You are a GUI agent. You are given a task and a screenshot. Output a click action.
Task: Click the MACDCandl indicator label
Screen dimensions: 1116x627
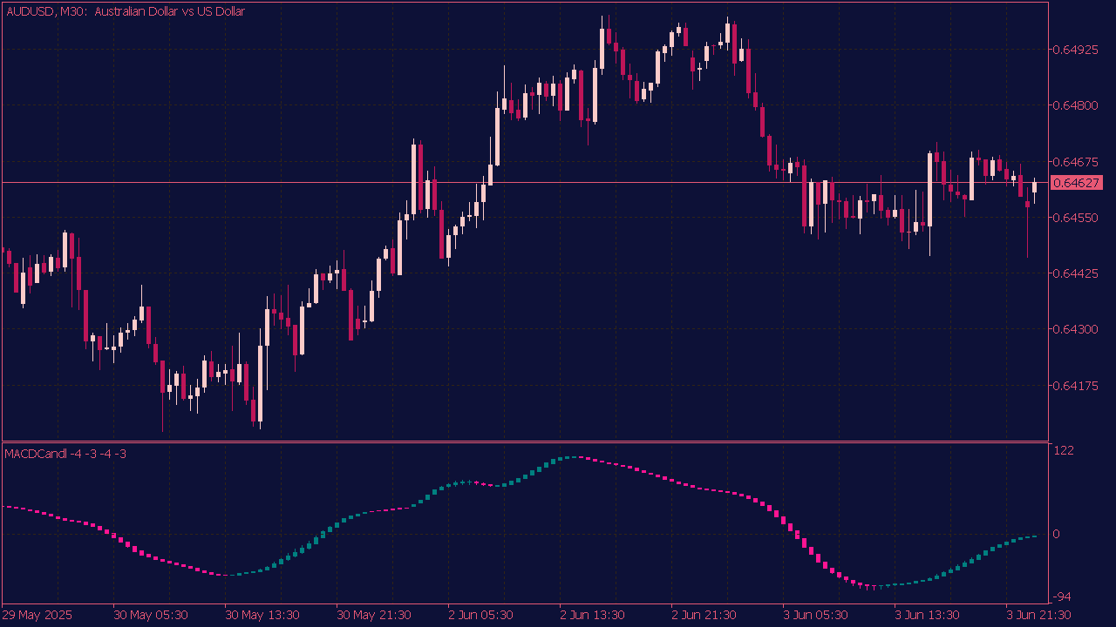pyautogui.click(x=66, y=454)
